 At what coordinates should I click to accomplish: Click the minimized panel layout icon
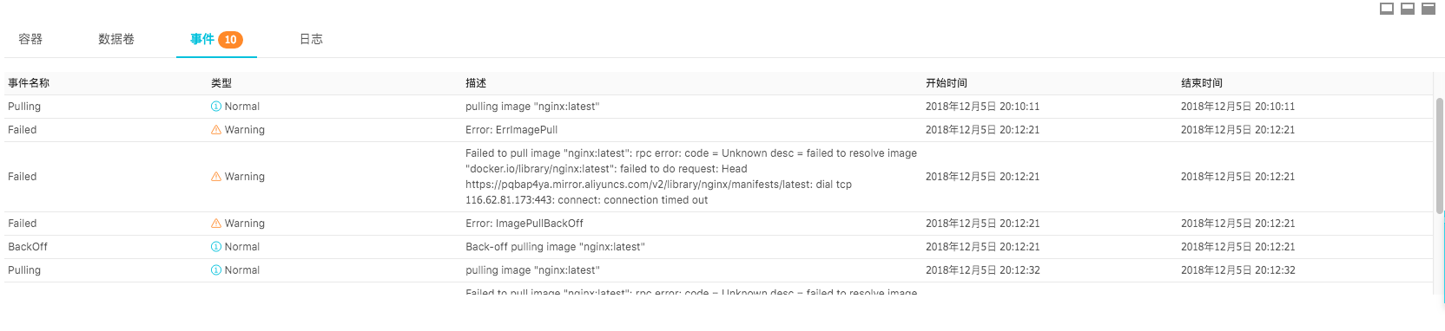tap(1387, 9)
